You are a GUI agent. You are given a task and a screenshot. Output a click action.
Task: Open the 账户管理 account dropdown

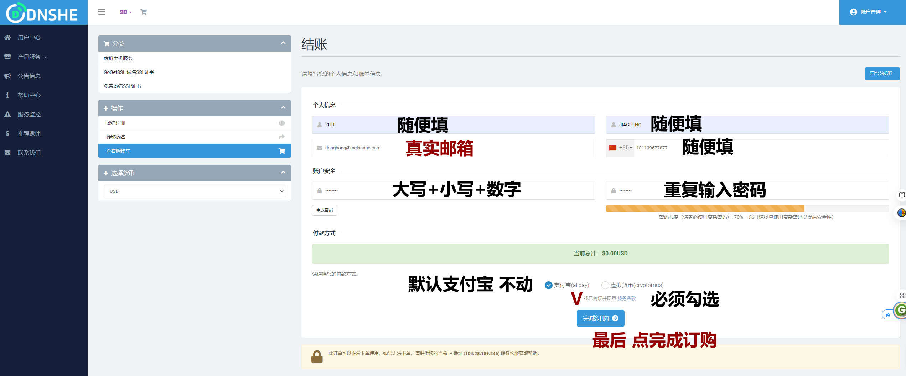[872, 12]
